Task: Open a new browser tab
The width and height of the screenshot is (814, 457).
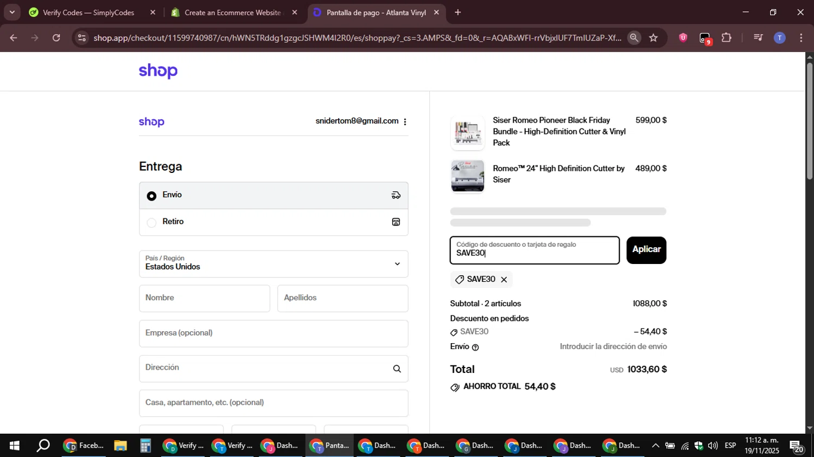Action: point(458,12)
